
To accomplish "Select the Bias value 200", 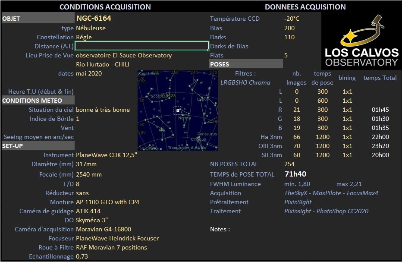I will (x=289, y=28).
